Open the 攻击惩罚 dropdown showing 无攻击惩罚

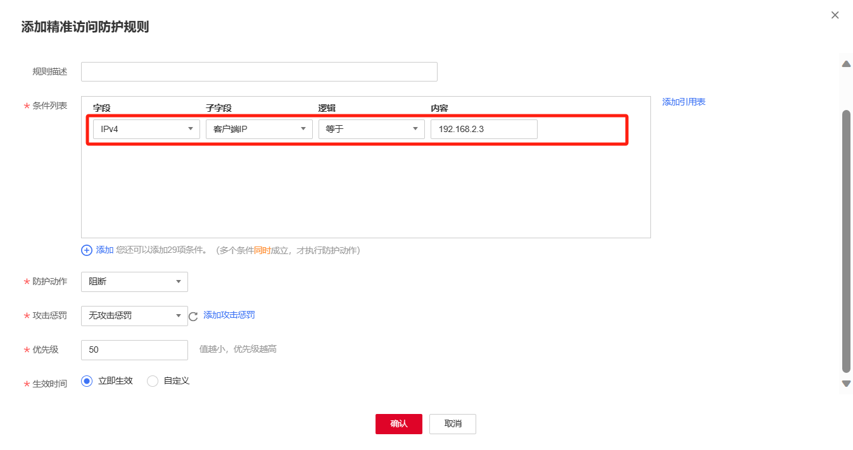click(x=134, y=316)
